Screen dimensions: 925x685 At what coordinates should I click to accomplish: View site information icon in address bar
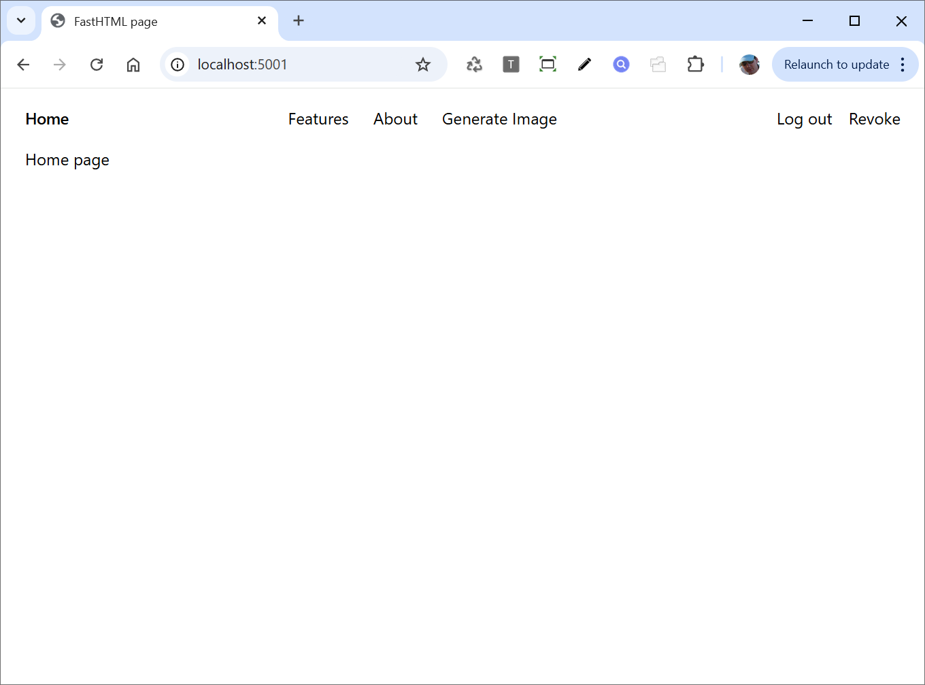[178, 65]
